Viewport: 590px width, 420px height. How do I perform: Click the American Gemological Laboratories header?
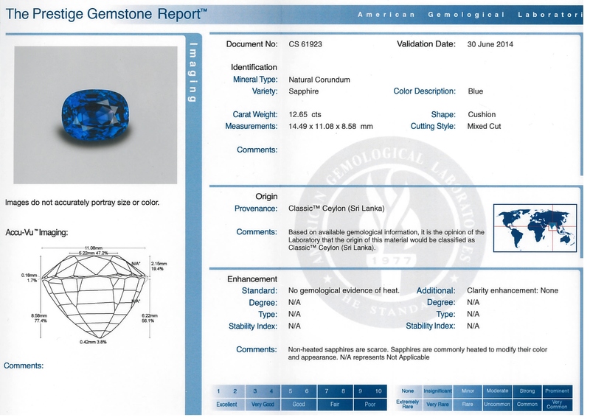pyautogui.click(x=470, y=14)
